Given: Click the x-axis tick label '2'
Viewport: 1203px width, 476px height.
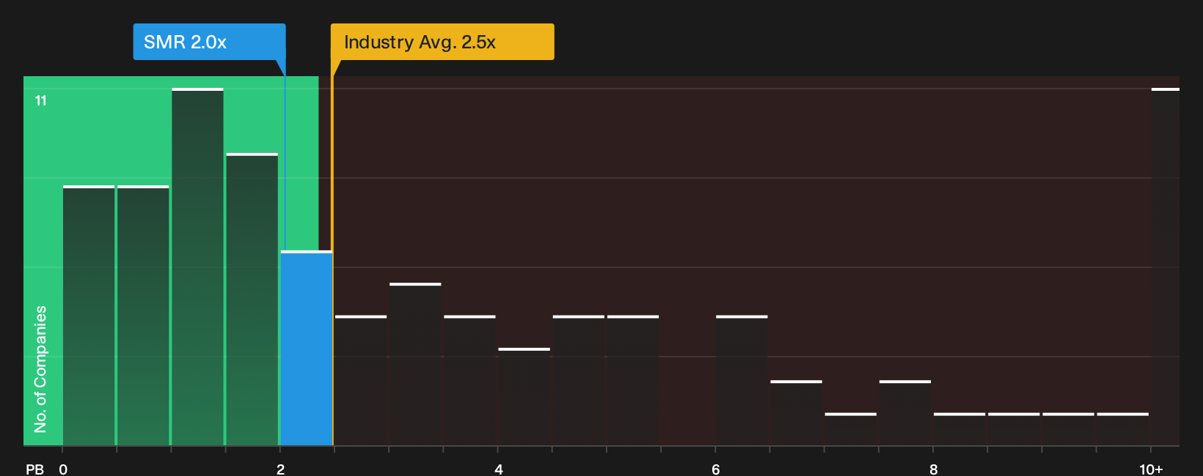Looking at the screenshot, I should pos(280,469).
